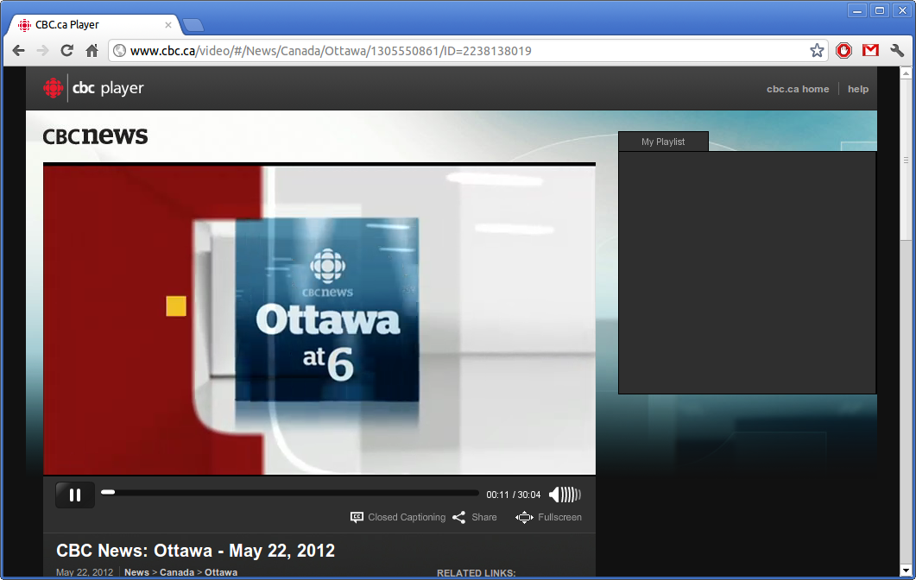Maximize the browser window
This screenshot has width=916, height=580.
pos(879,10)
